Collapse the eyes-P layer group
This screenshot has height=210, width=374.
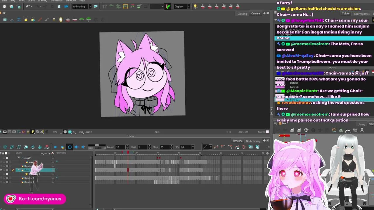coord(19,158)
